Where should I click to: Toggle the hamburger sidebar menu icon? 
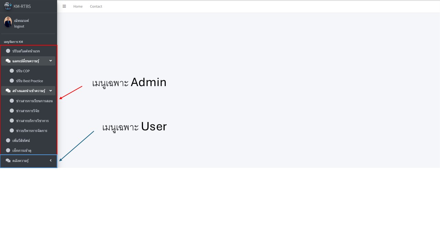click(x=64, y=6)
